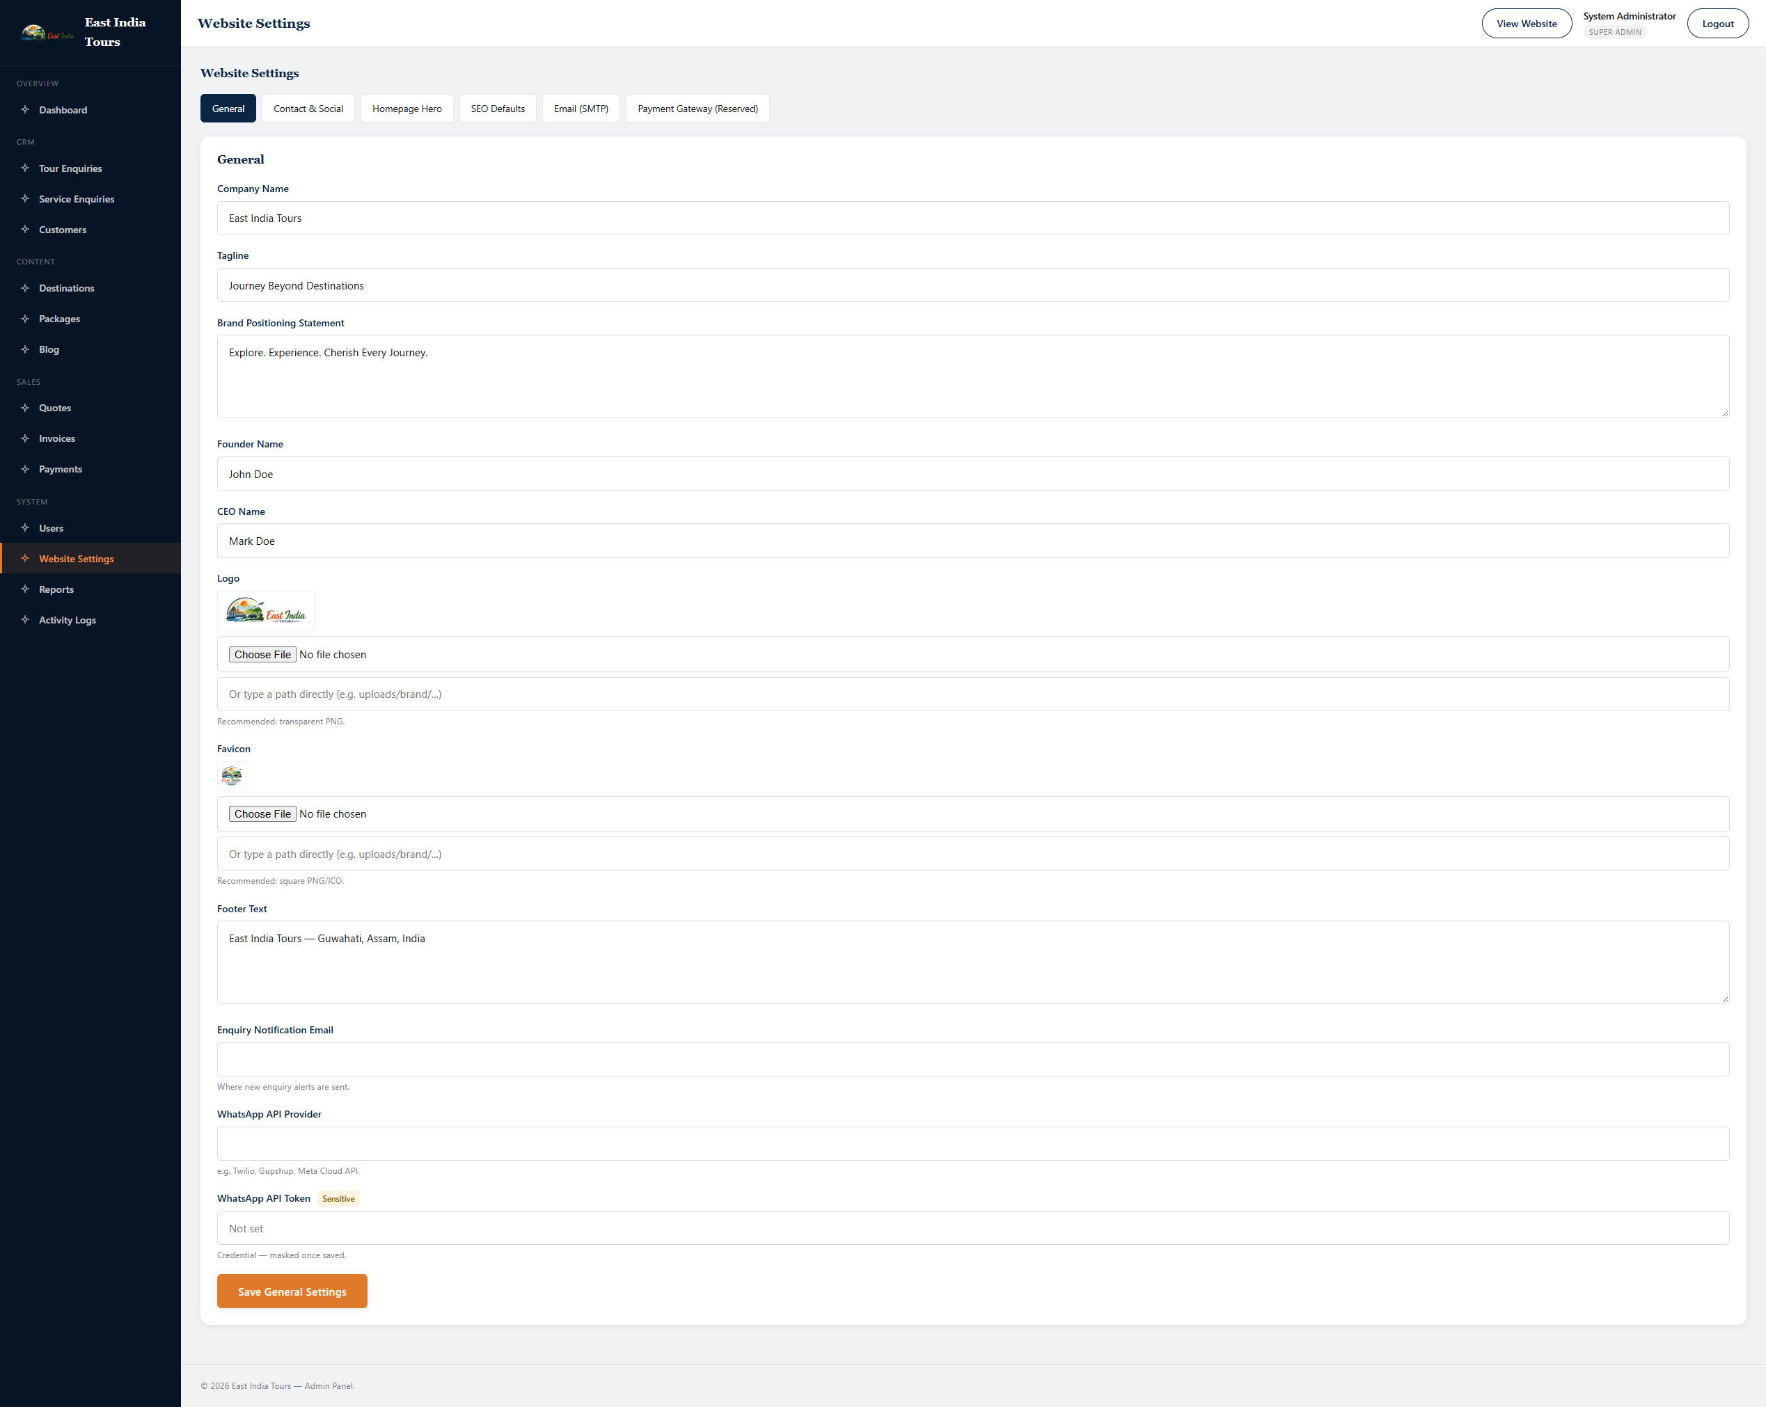Click the Company Name input field
1766x1407 pixels.
click(x=973, y=218)
